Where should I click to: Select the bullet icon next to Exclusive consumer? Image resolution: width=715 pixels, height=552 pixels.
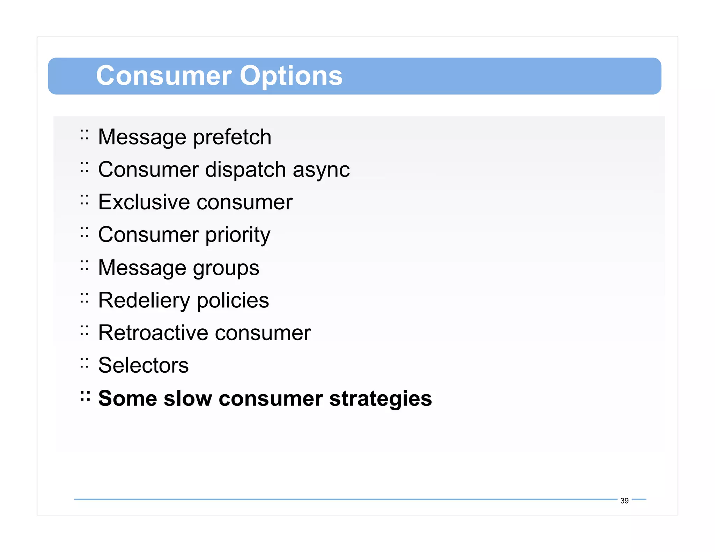coord(84,200)
